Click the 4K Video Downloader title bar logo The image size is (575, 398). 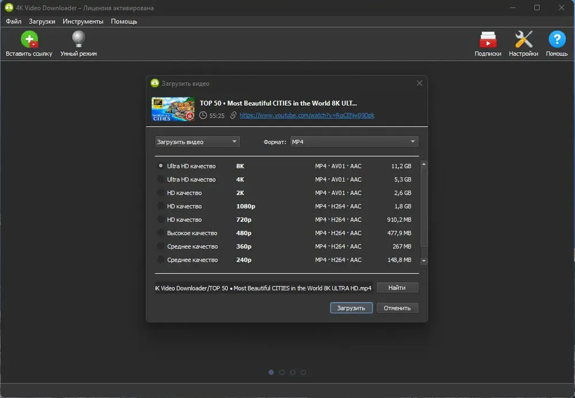9,7
